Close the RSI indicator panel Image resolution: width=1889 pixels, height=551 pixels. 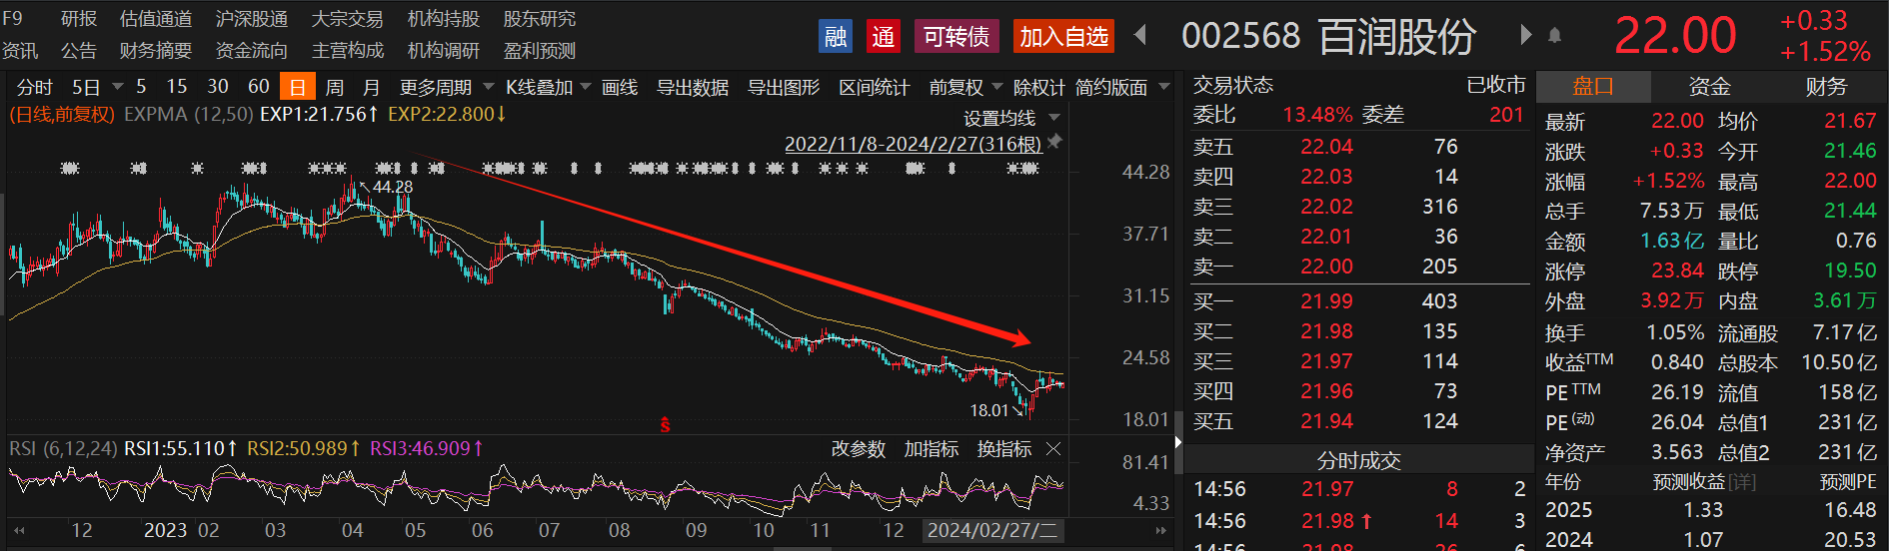click(x=1053, y=449)
